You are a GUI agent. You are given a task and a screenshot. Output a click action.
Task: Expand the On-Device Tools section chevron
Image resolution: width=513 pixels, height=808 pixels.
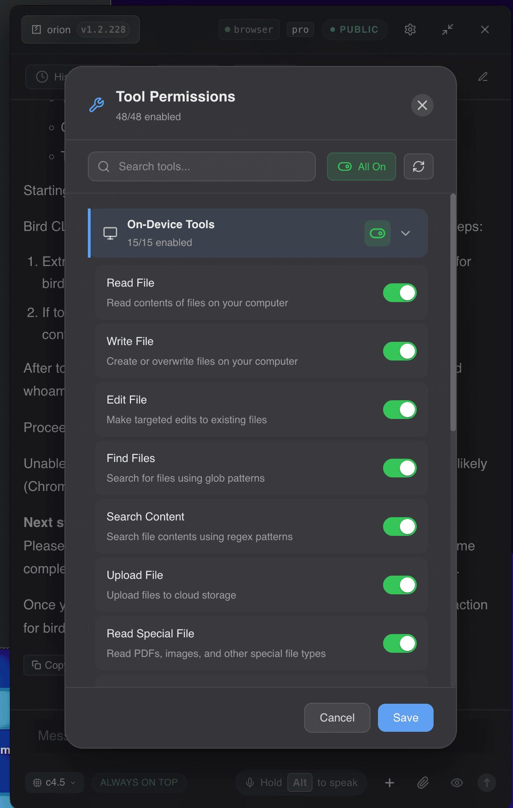(406, 233)
